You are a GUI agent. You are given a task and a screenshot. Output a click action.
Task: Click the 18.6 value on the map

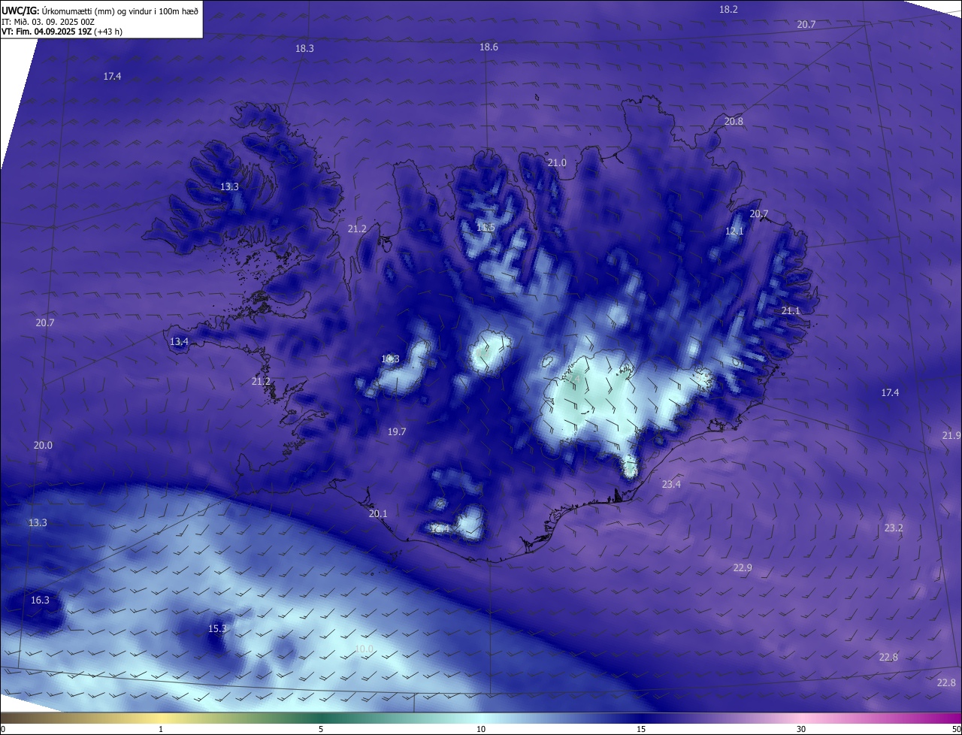(x=489, y=47)
